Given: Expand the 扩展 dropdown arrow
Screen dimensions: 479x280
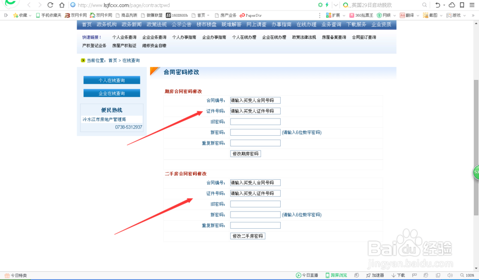Looking at the screenshot, I should (344, 16).
